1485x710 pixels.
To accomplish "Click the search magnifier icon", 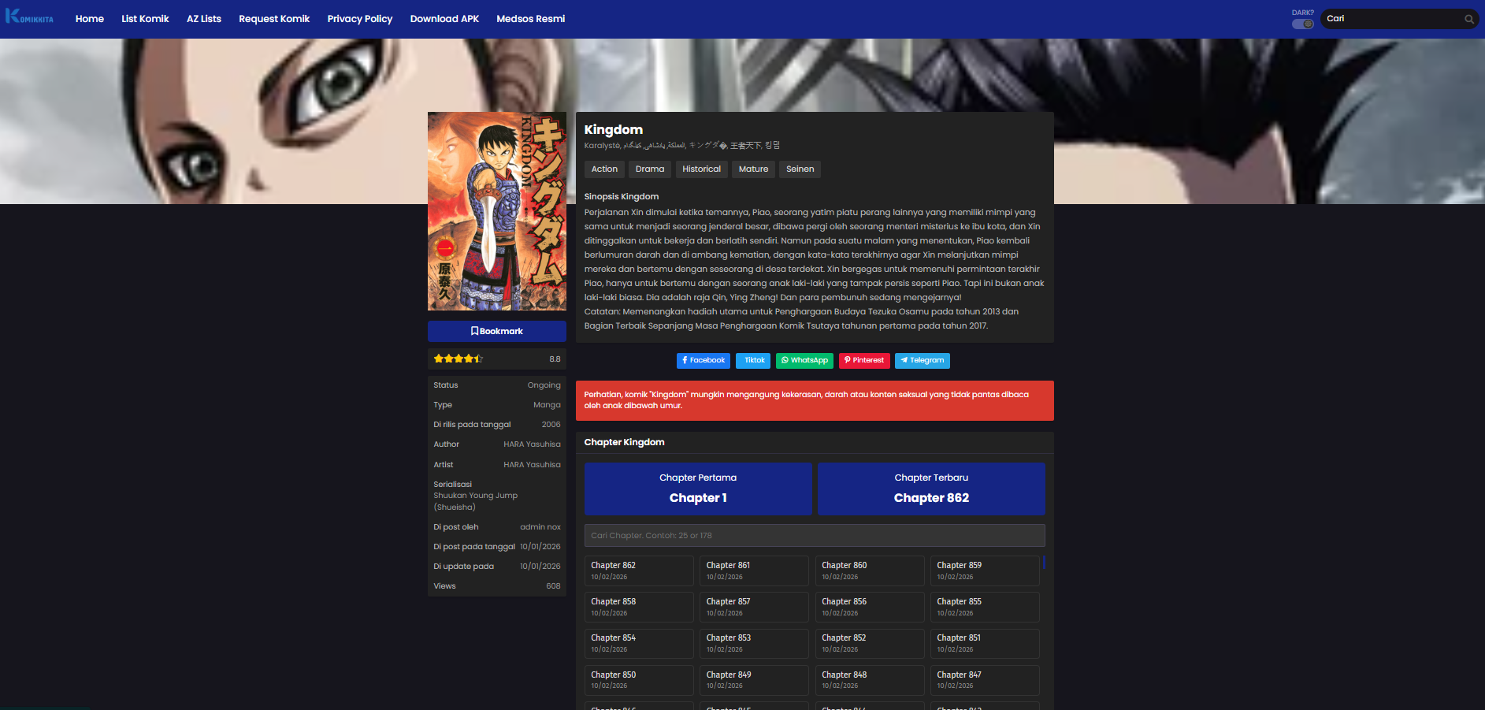I will point(1469,19).
